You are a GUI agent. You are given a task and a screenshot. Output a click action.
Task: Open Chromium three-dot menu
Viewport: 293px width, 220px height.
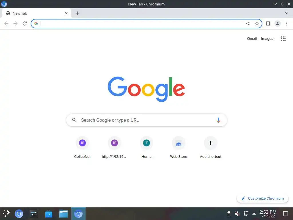287,23
